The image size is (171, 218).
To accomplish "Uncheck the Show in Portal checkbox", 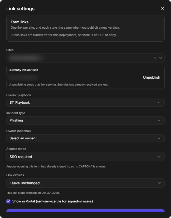I will click(8, 201).
